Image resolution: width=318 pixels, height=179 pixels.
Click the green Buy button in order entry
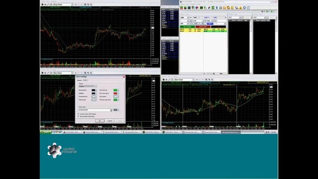pyautogui.click(x=187, y=27)
